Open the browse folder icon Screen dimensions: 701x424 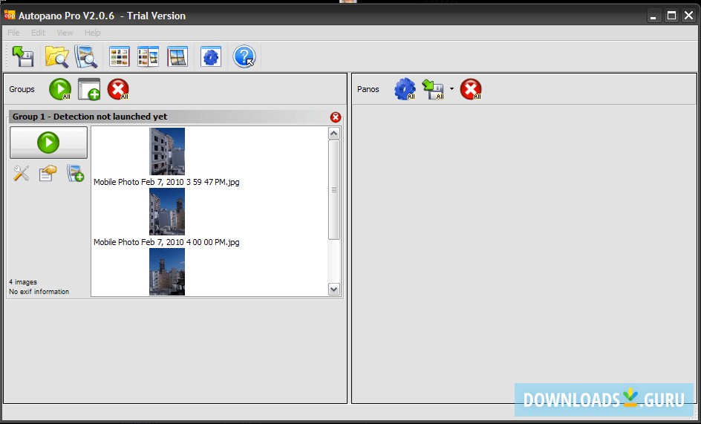coord(56,56)
